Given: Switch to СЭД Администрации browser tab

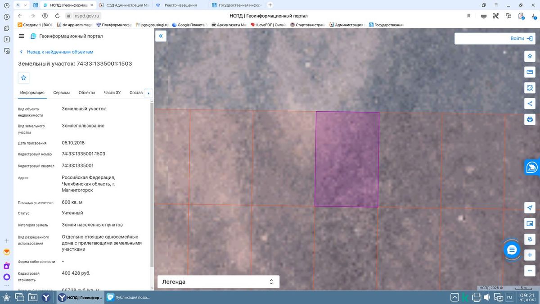Looking at the screenshot, I should pyautogui.click(x=124, y=5).
